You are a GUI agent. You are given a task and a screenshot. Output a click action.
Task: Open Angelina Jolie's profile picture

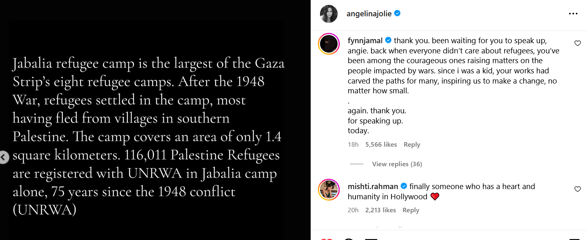[x=329, y=14]
